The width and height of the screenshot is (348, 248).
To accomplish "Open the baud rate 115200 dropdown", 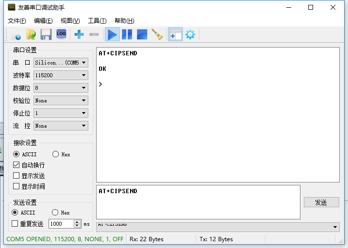I will click(61, 75).
